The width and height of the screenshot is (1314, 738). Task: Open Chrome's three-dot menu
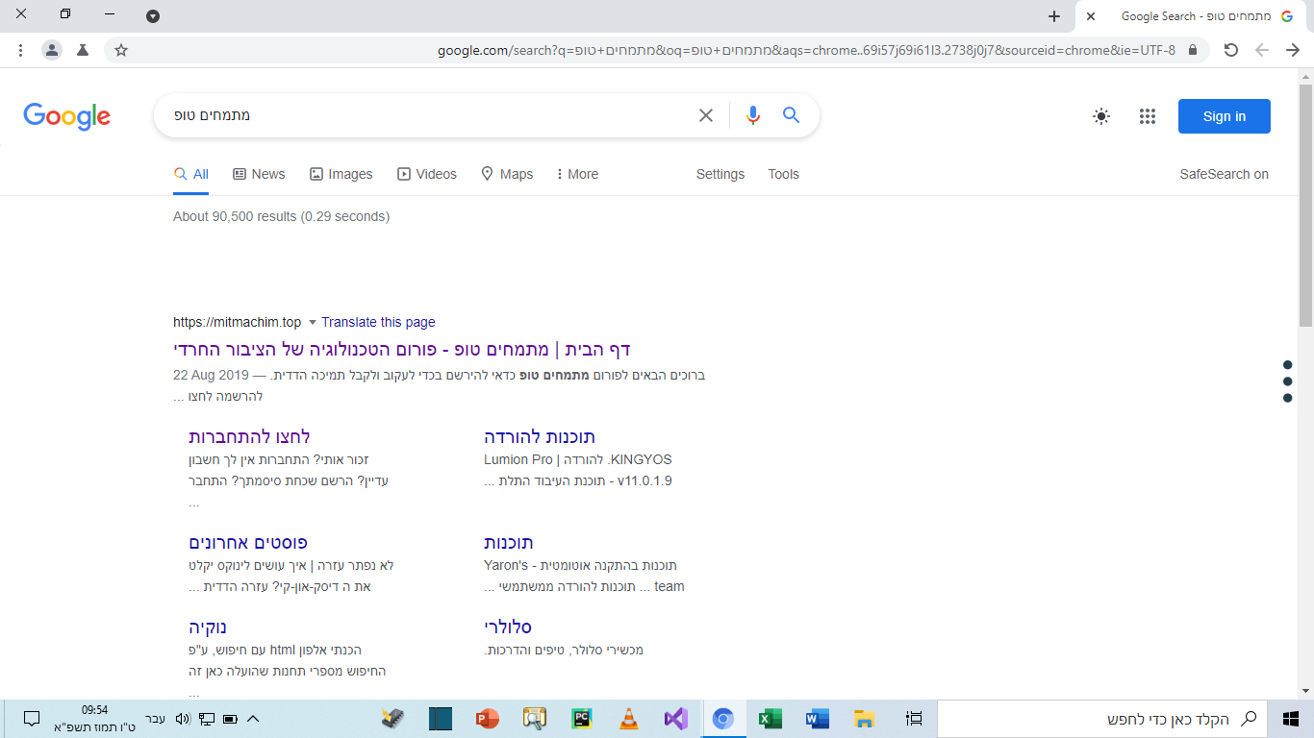(20, 50)
